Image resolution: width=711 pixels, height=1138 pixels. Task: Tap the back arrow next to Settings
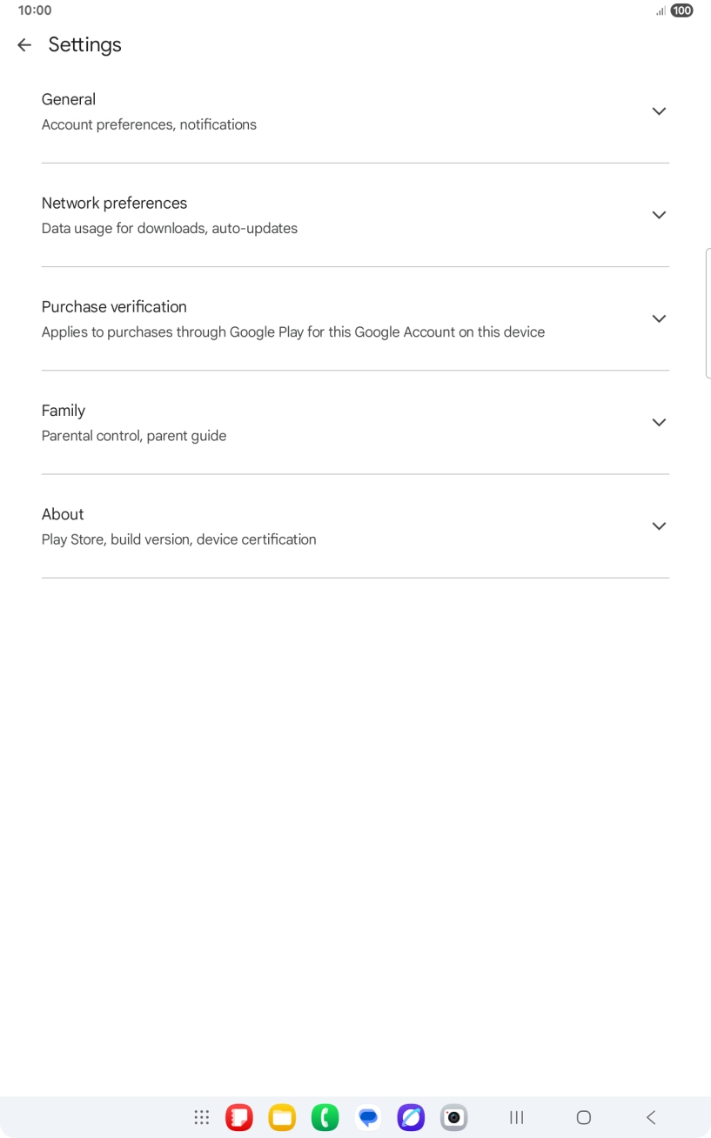(x=24, y=45)
